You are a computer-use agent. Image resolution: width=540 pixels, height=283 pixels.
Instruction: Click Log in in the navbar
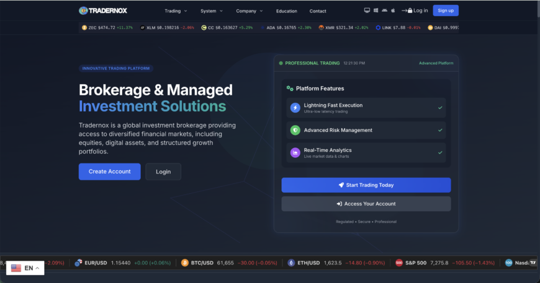pos(420,11)
